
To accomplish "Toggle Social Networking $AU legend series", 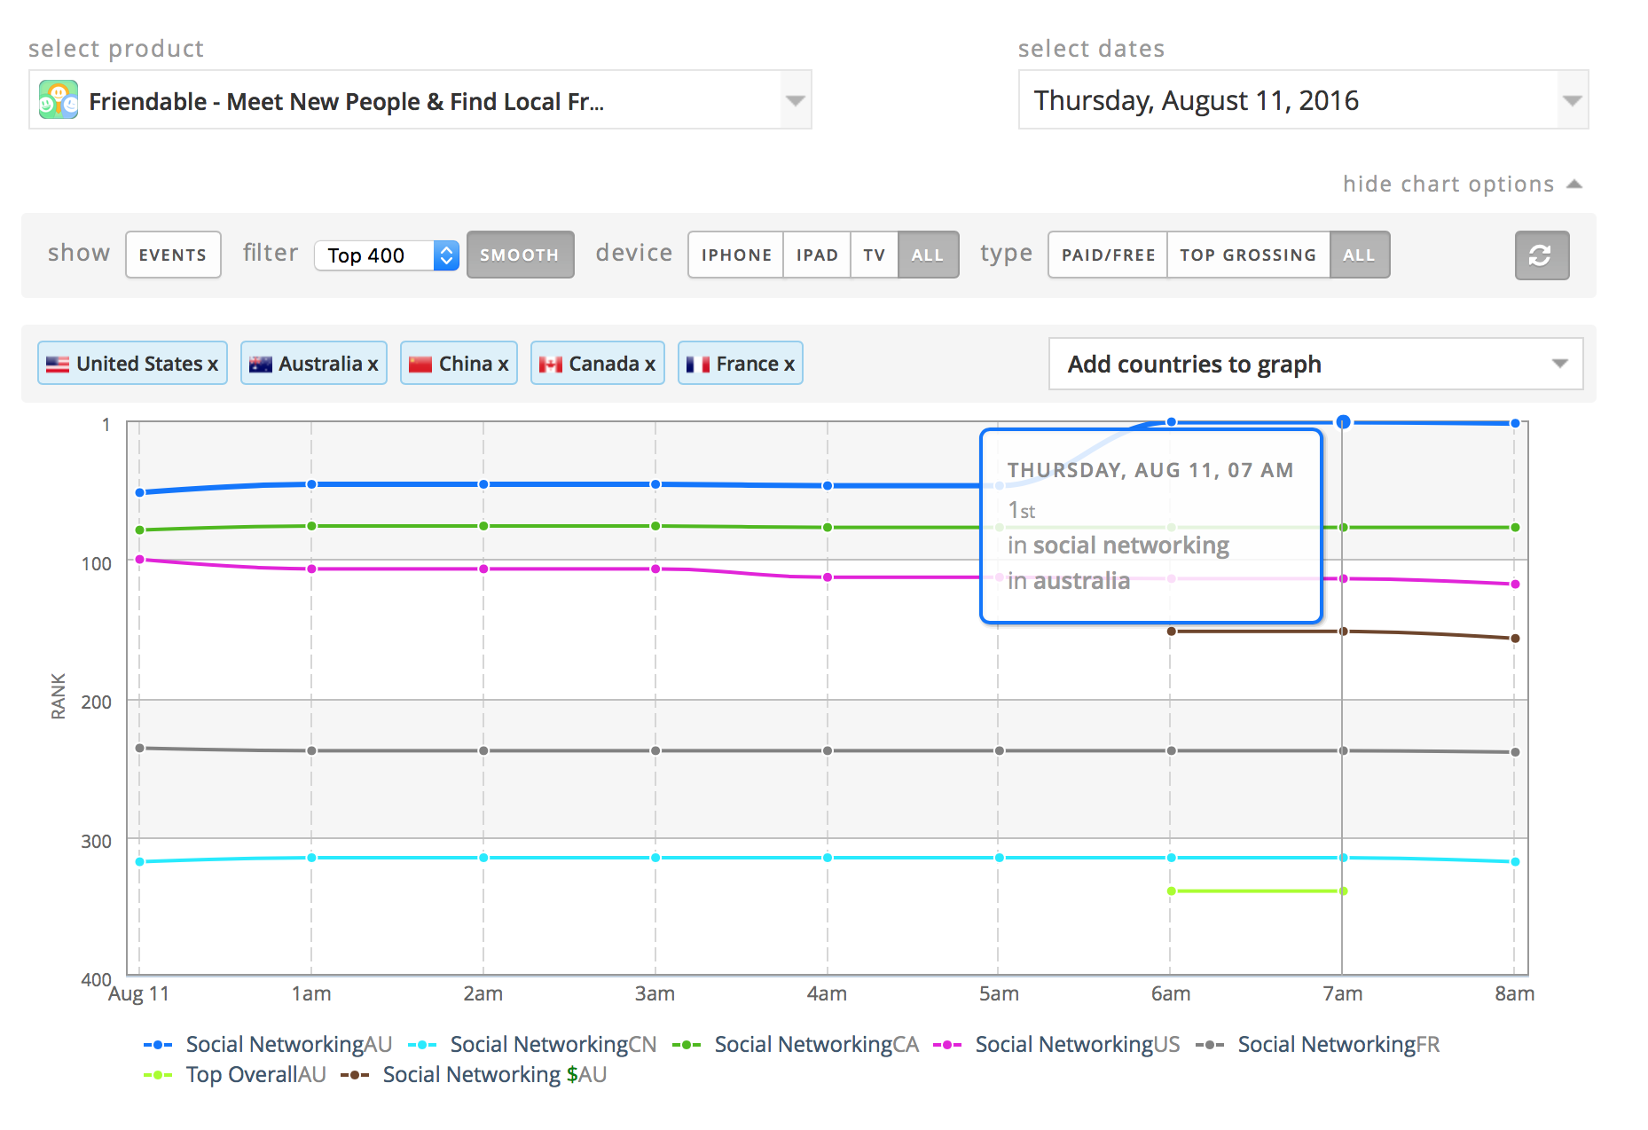I will tap(474, 1075).
